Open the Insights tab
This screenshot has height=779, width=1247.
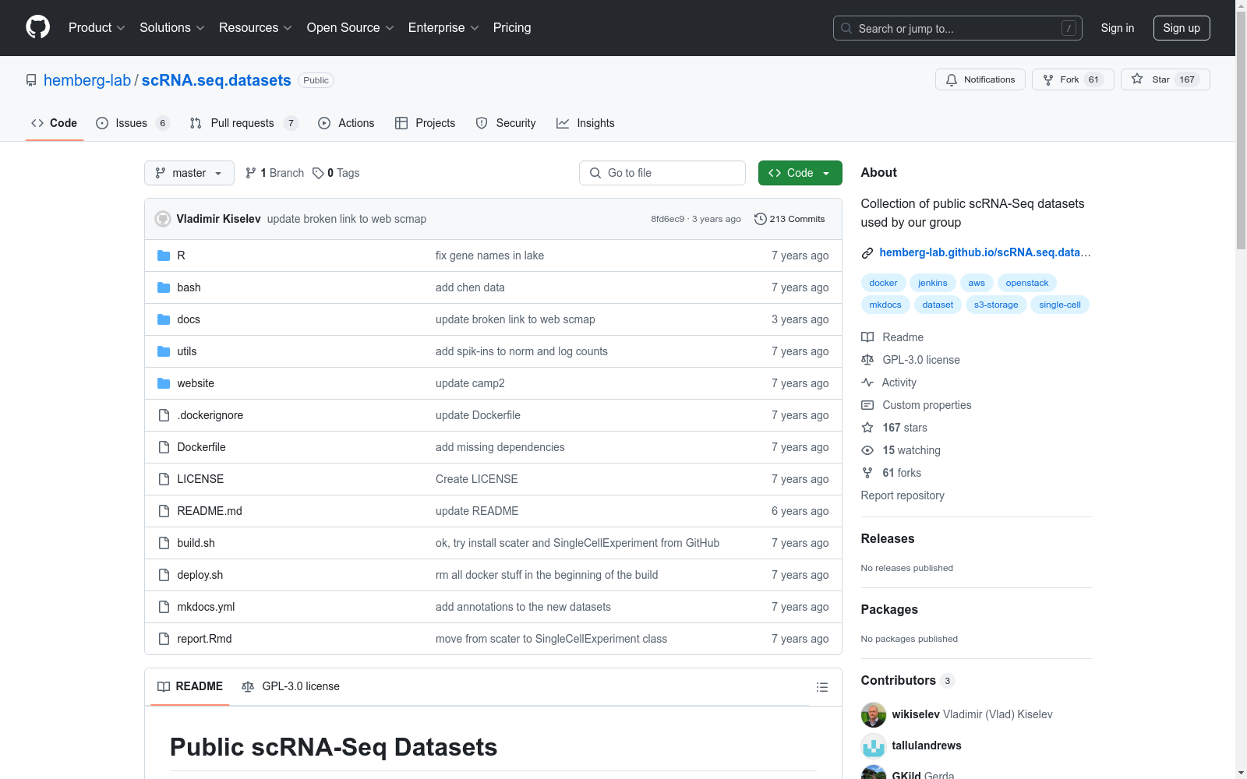click(x=585, y=123)
